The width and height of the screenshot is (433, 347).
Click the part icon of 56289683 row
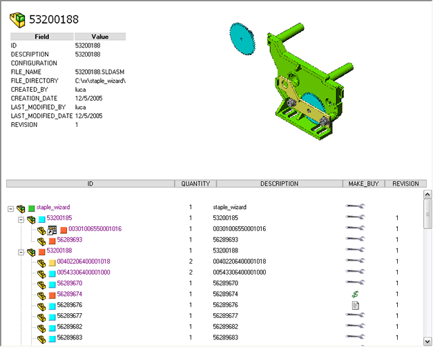pyautogui.click(x=41, y=339)
